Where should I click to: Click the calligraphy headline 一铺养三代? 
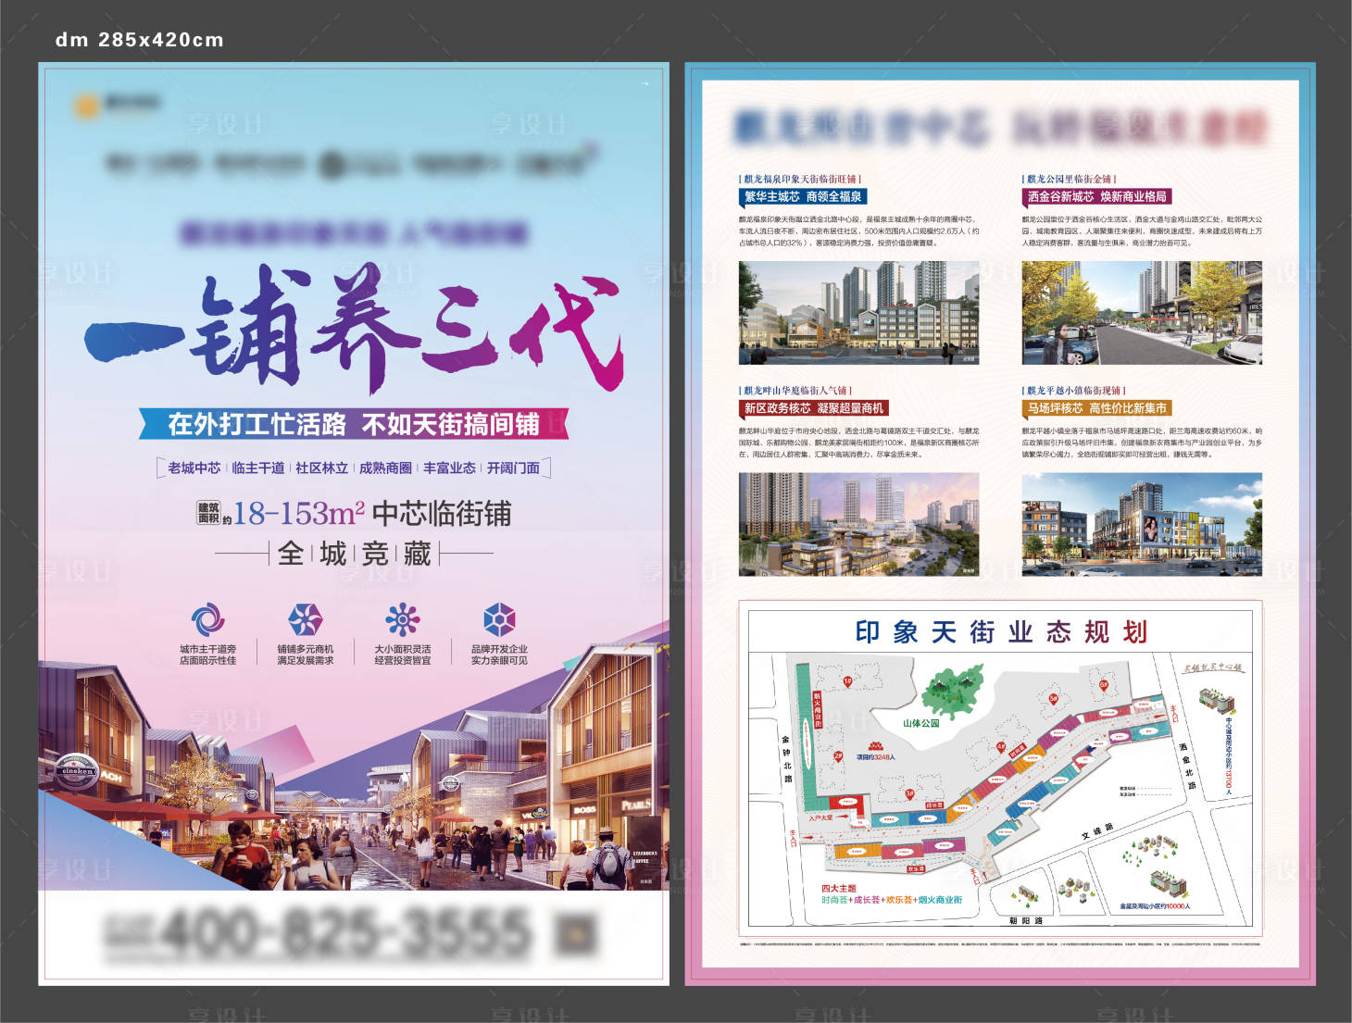coord(353,328)
